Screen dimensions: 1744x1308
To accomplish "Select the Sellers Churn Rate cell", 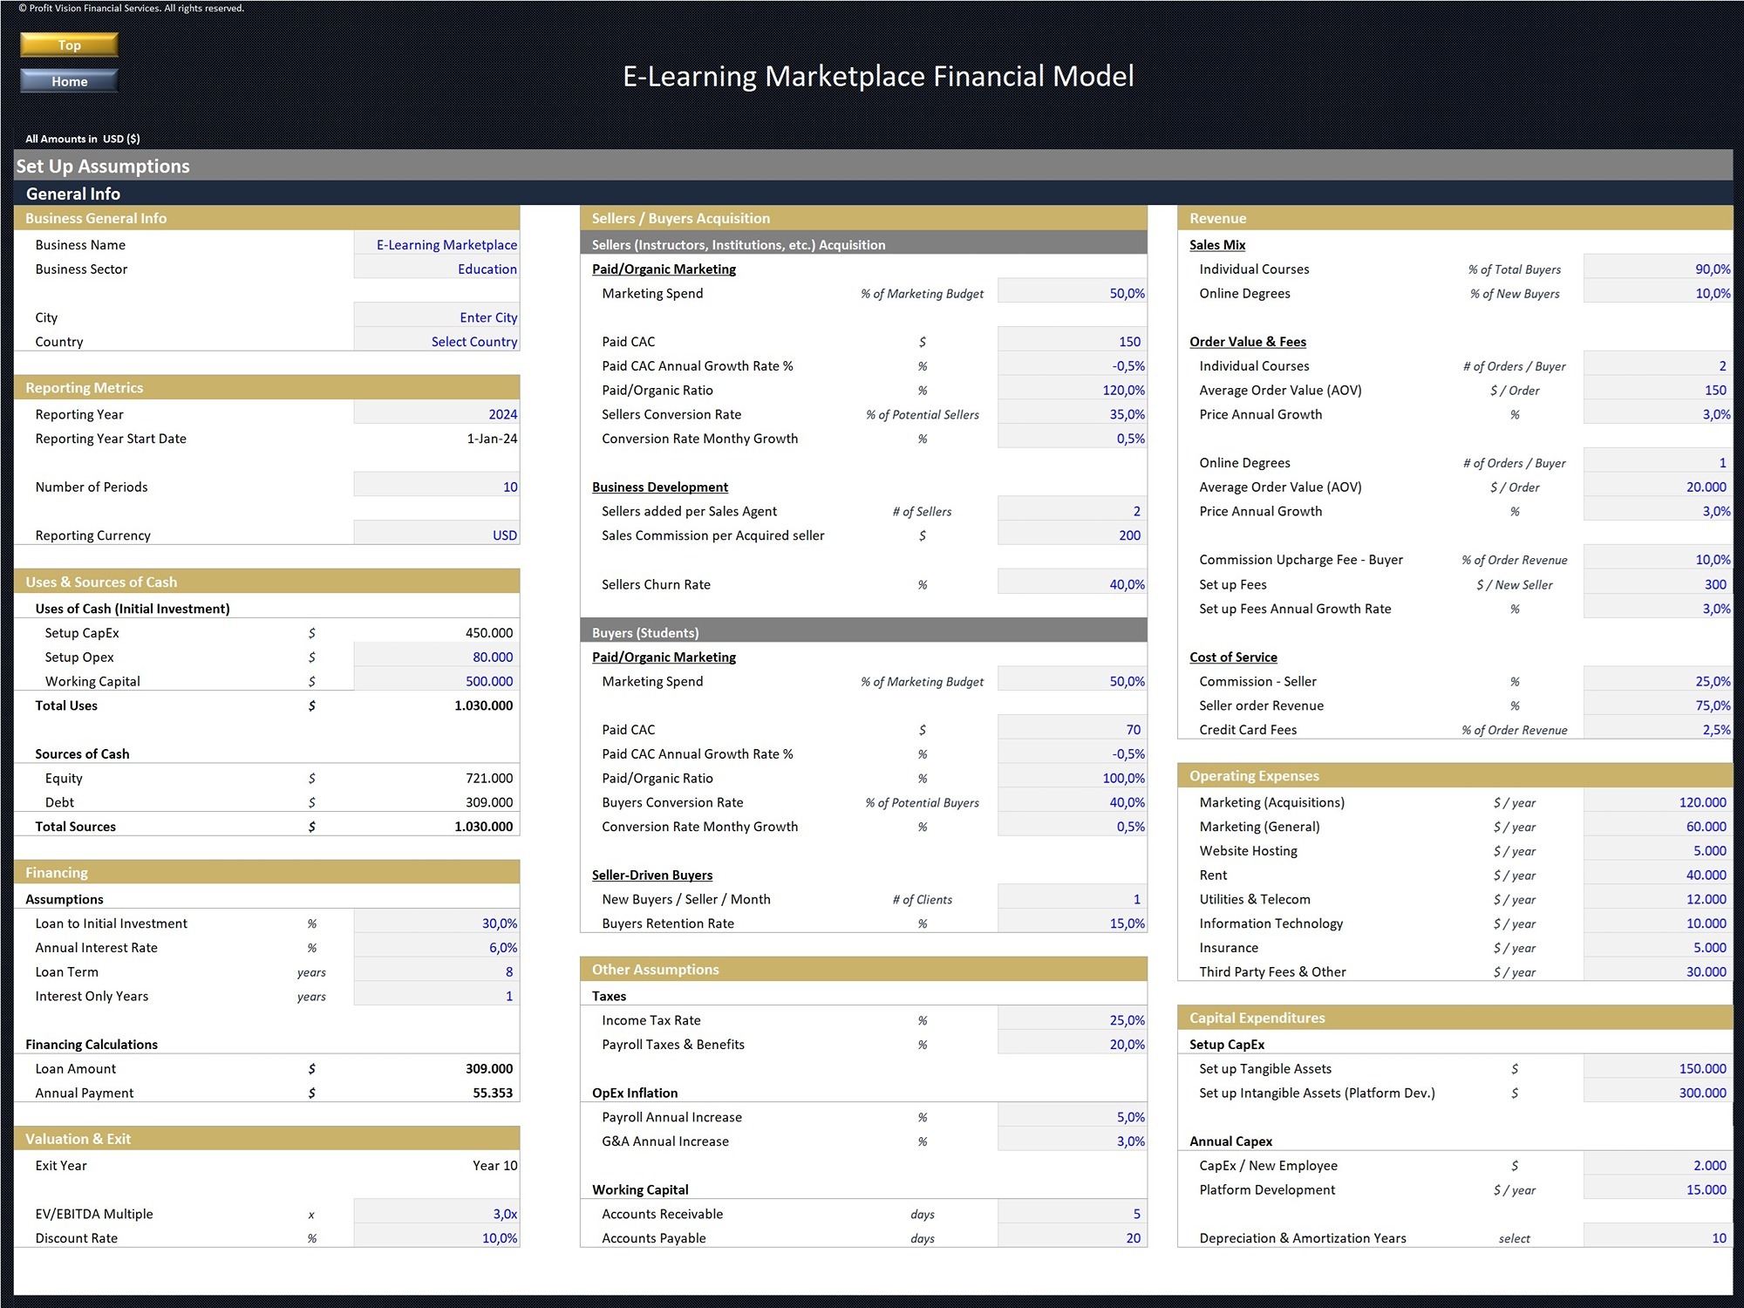I will (1072, 584).
